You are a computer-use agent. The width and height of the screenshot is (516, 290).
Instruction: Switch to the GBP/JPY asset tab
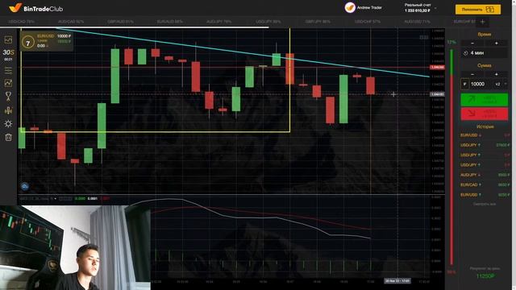coord(318,22)
